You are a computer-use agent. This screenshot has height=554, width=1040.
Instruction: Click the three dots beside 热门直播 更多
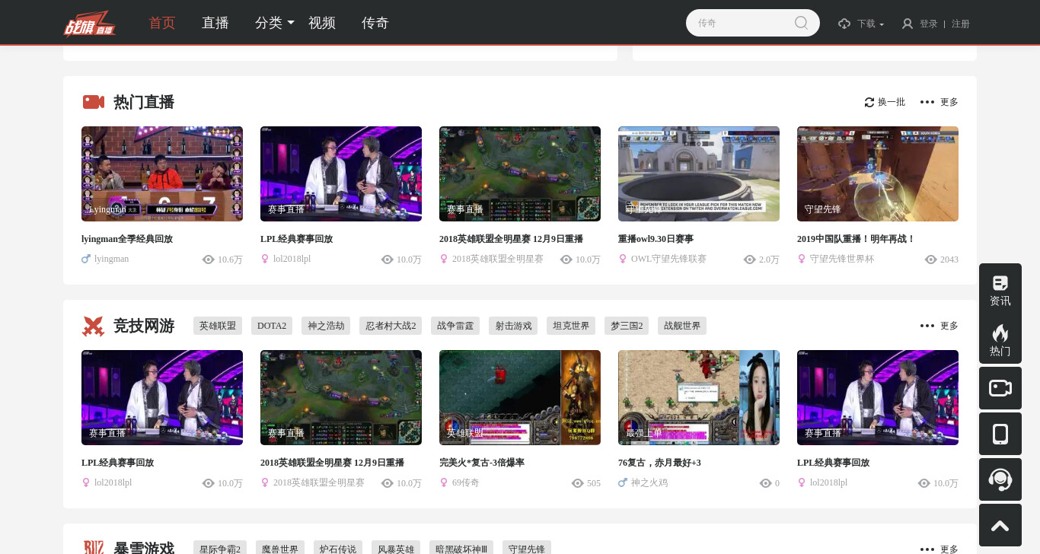[927, 102]
